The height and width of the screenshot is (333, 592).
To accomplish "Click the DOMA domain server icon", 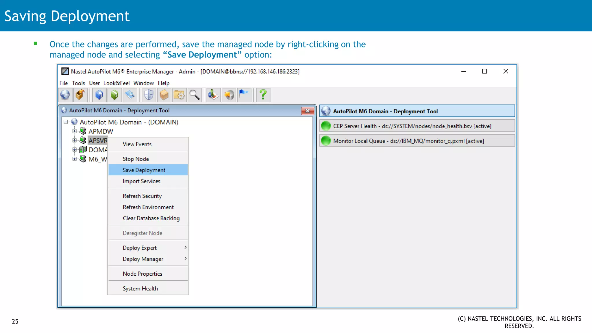I will point(83,149).
